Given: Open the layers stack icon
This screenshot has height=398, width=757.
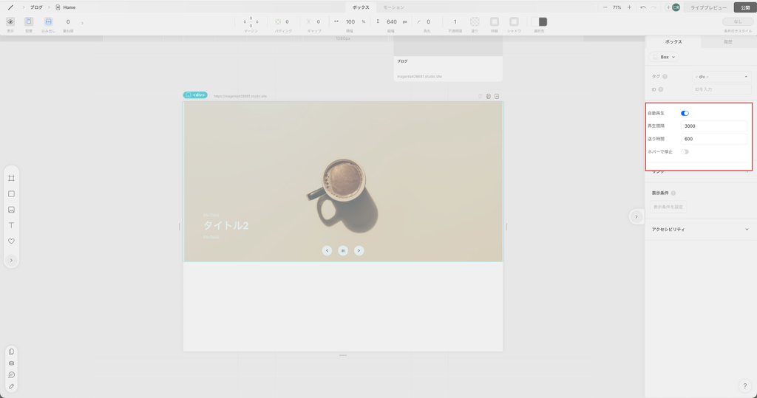Looking at the screenshot, I should (x=11, y=363).
